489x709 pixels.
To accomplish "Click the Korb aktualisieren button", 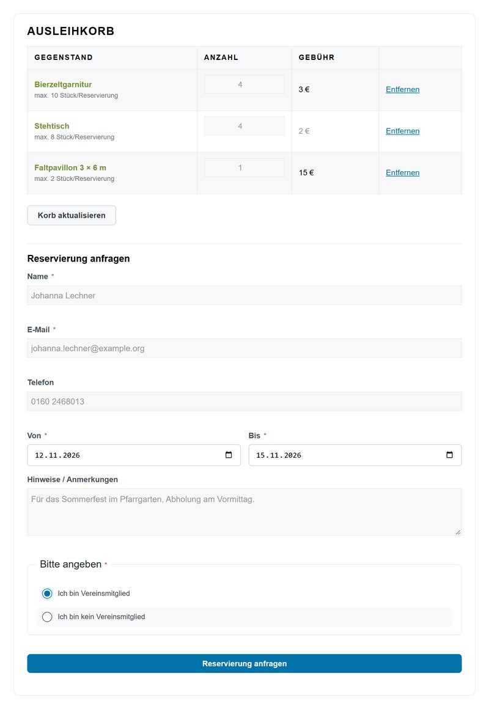I will tap(72, 215).
